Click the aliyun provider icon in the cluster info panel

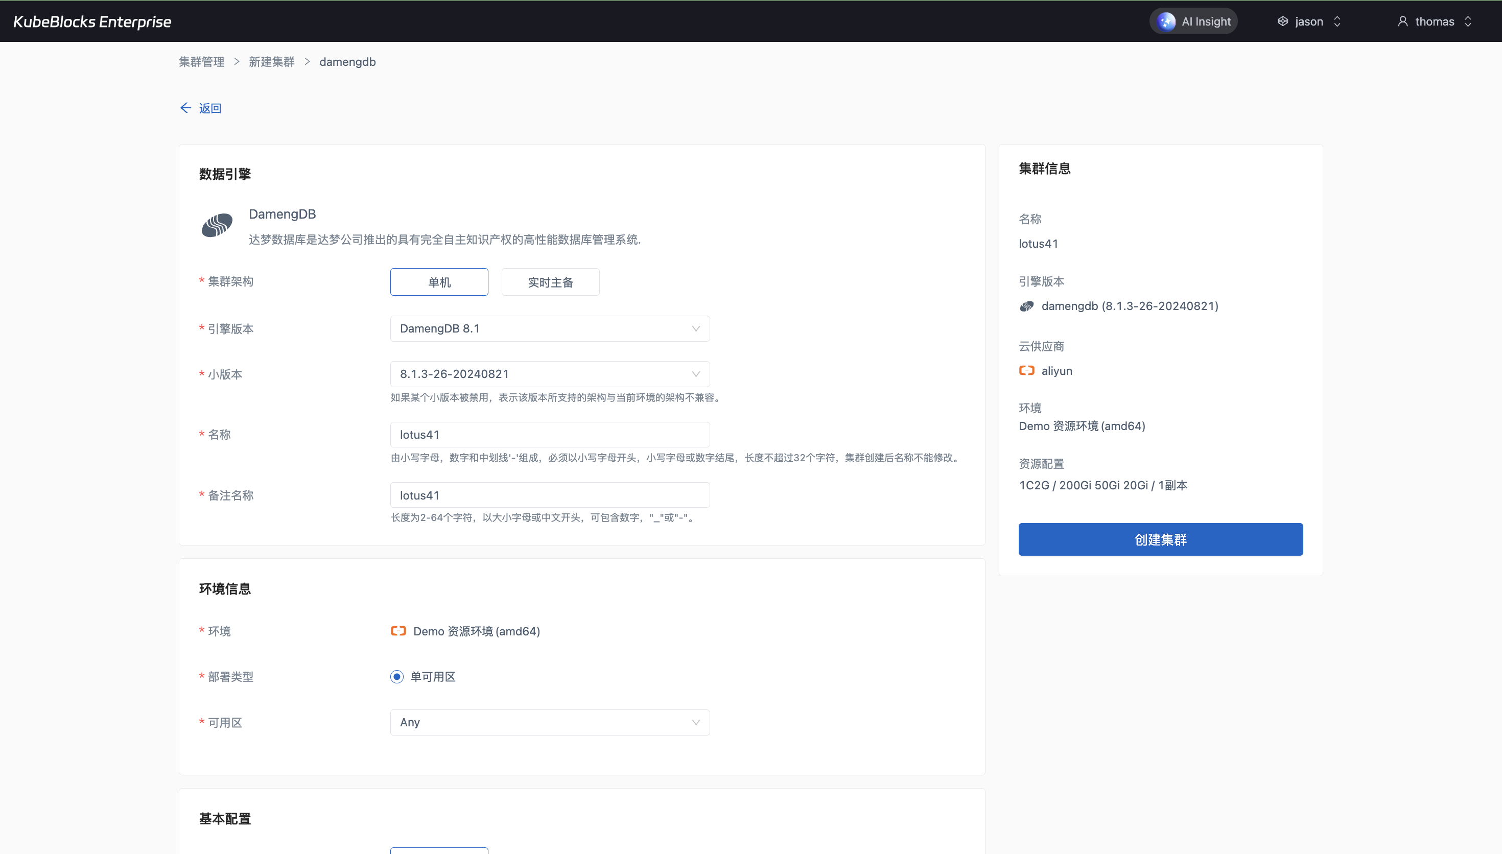point(1026,371)
